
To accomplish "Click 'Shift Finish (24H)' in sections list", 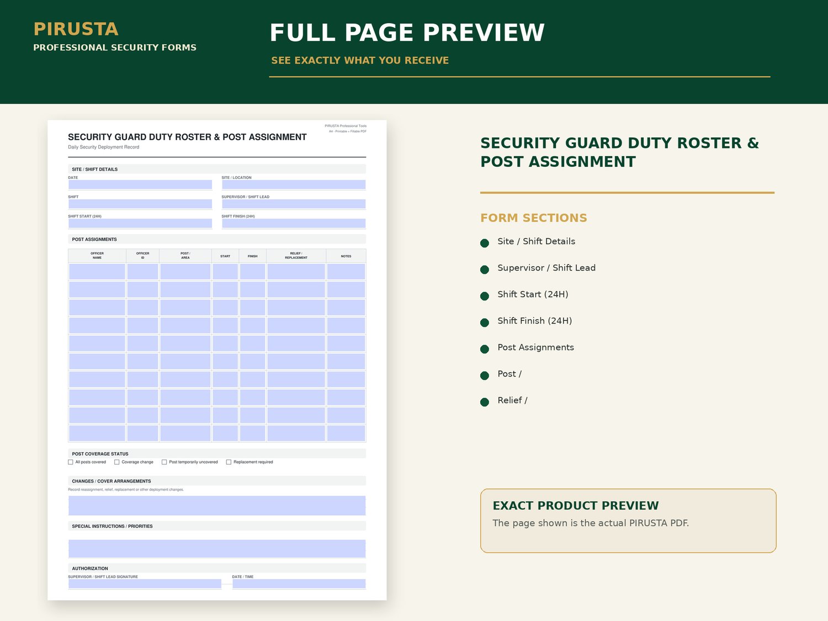I will [x=535, y=321].
